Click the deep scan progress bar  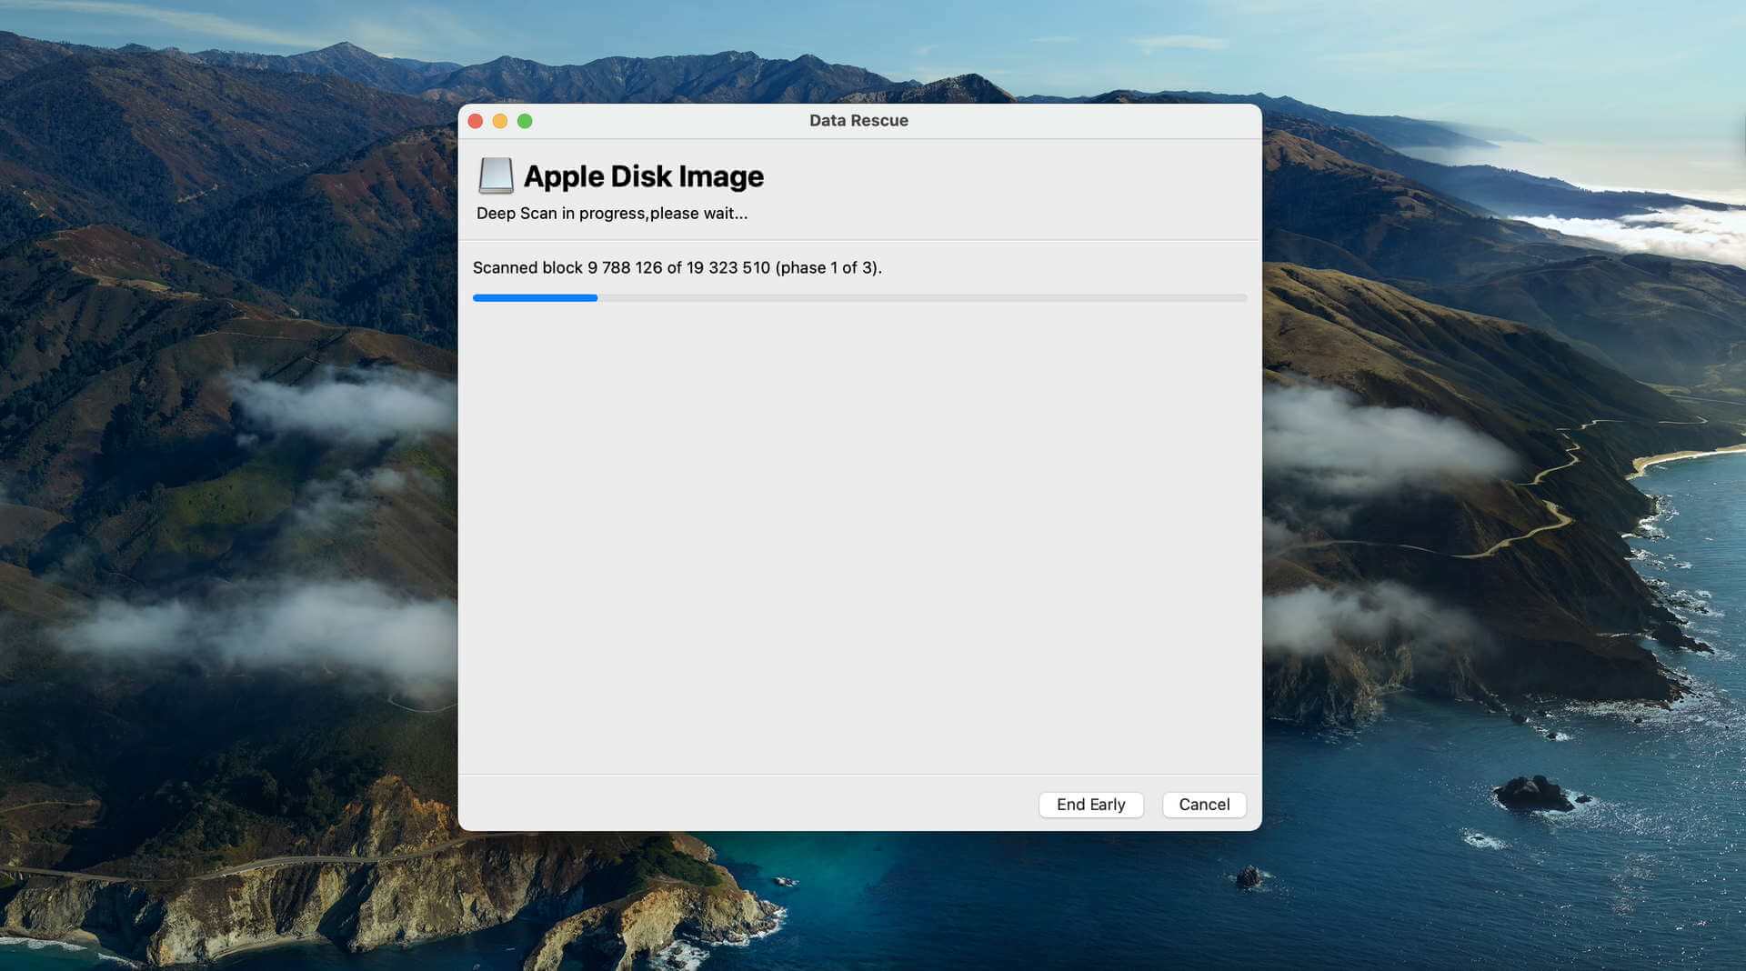click(x=859, y=298)
